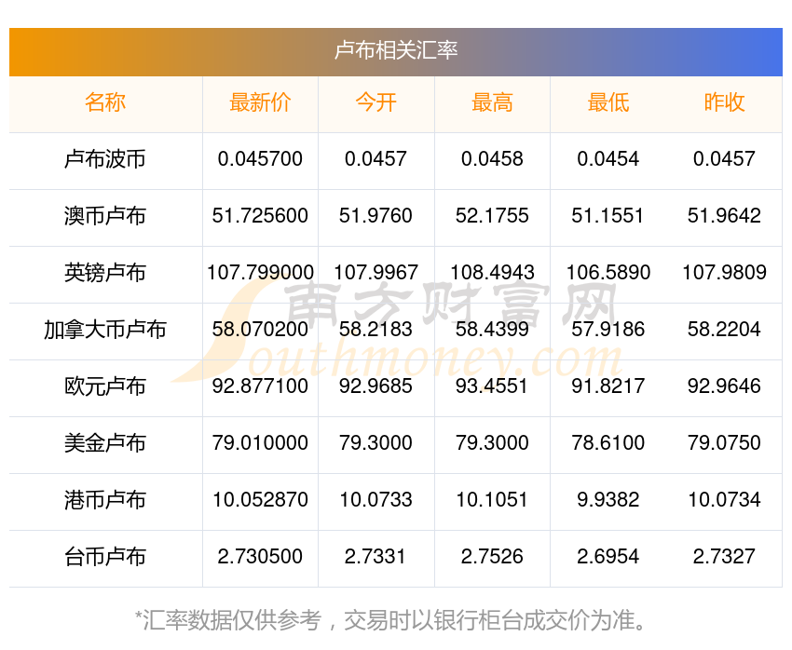Viewport: 792px width, 650px height.
Task: Click the 卢布相关汇率 title banner
Action: pyautogui.click(x=395, y=51)
